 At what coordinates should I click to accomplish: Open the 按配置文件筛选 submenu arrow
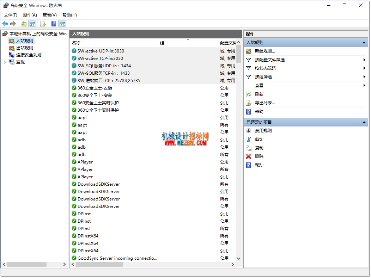tap(364, 60)
